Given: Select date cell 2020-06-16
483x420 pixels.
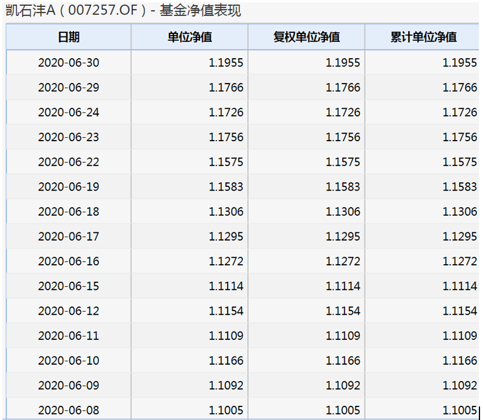Looking at the screenshot, I should coord(69,261).
